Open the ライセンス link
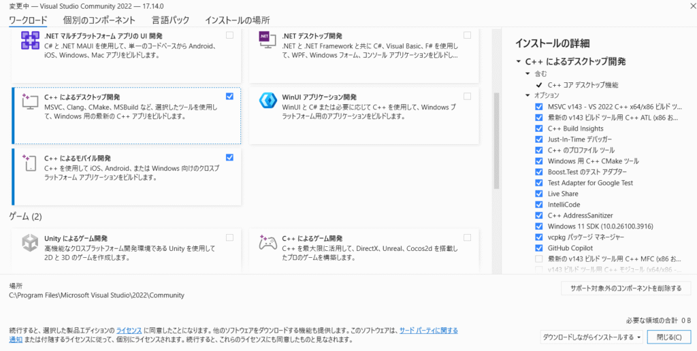This screenshot has width=697, height=351. click(129, 331)
